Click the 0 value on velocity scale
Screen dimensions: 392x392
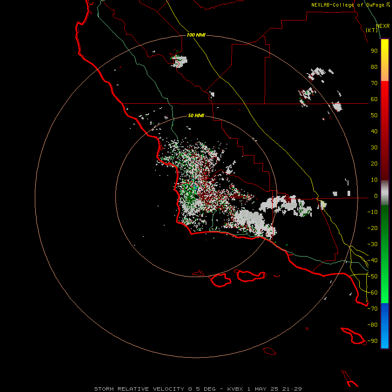coord(375,196)
